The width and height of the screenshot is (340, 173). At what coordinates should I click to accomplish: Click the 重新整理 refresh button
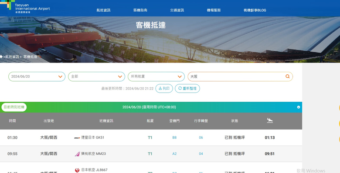(x=187, y=88)
